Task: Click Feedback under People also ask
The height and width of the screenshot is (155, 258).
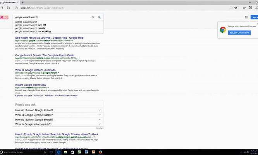Action: pyautogui.click(x=100, y=128)
